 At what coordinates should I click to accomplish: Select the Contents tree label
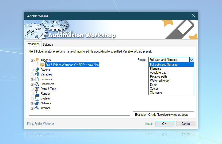(x=46, y=79)
